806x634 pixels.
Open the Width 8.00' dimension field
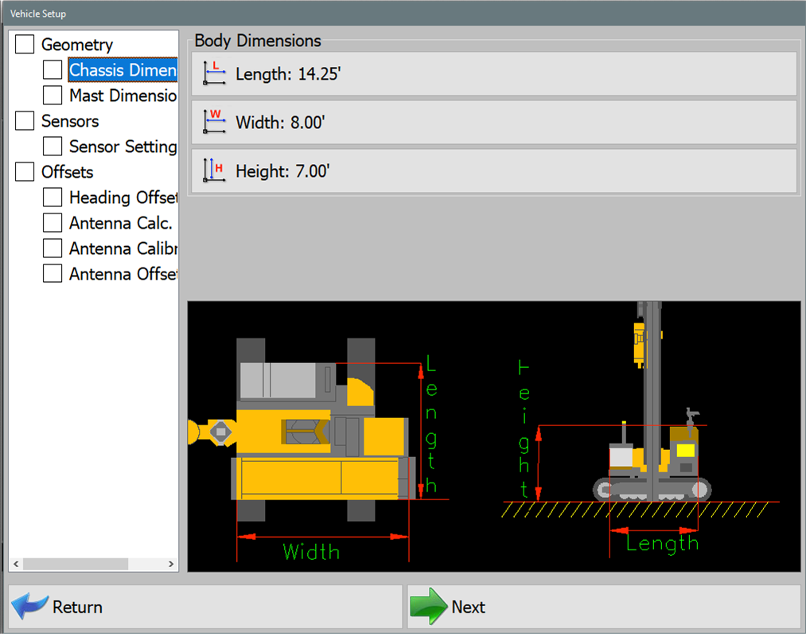[x=493, y=121]
